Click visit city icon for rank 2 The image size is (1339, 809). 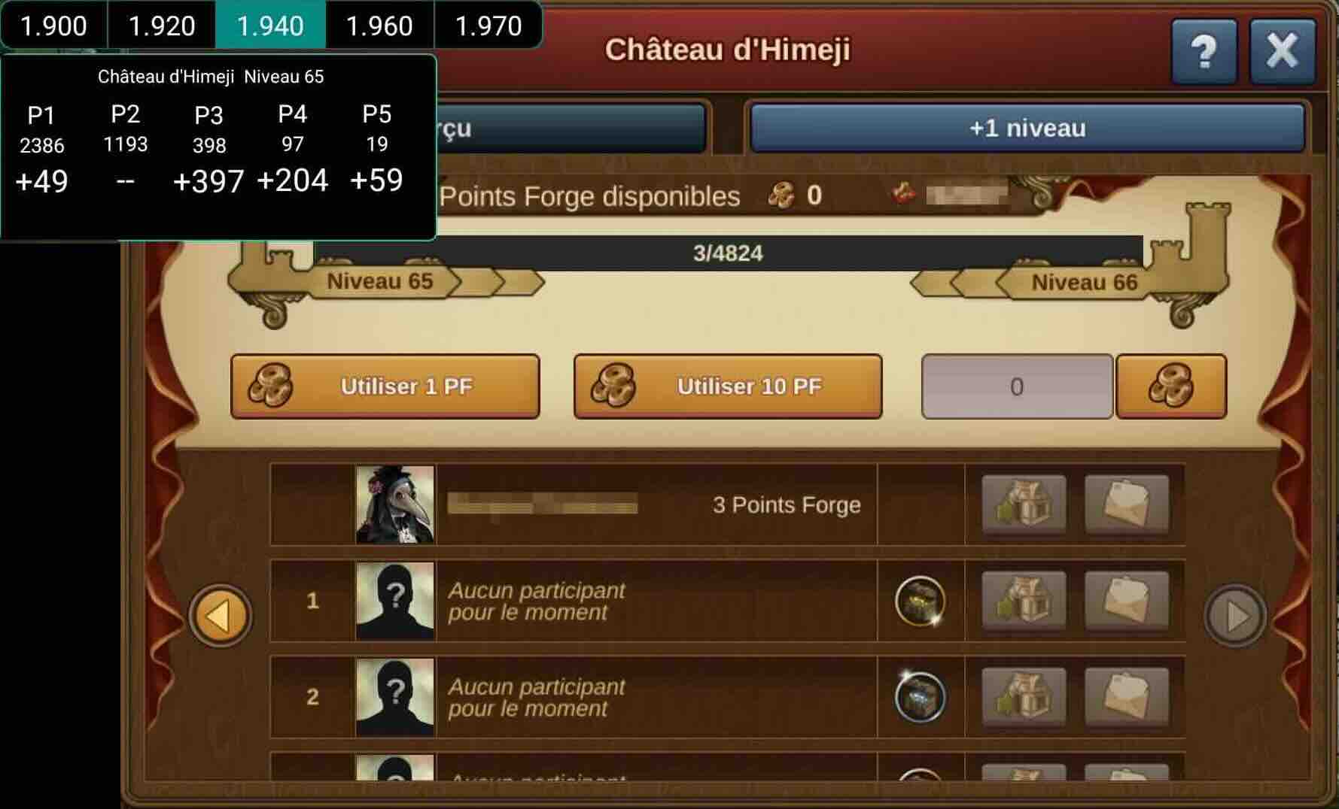(1024, 696)
